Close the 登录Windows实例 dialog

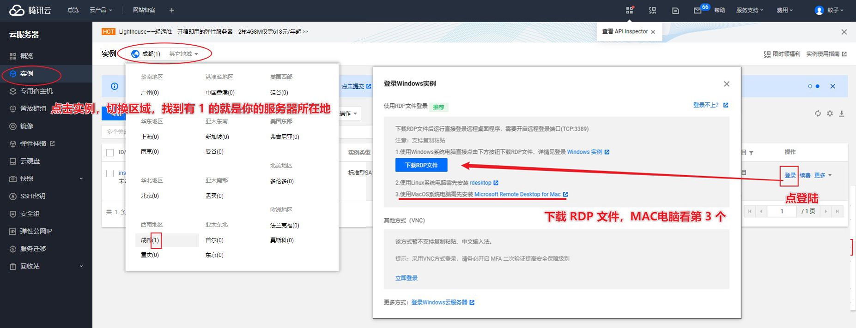pyautogui.click(x=727, y=84)
